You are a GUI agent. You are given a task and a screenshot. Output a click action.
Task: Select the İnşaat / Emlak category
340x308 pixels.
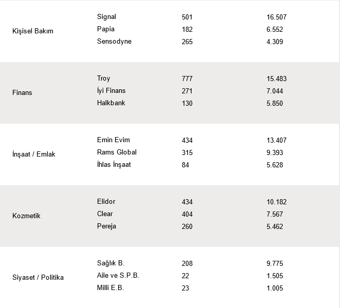click(33, 155)
